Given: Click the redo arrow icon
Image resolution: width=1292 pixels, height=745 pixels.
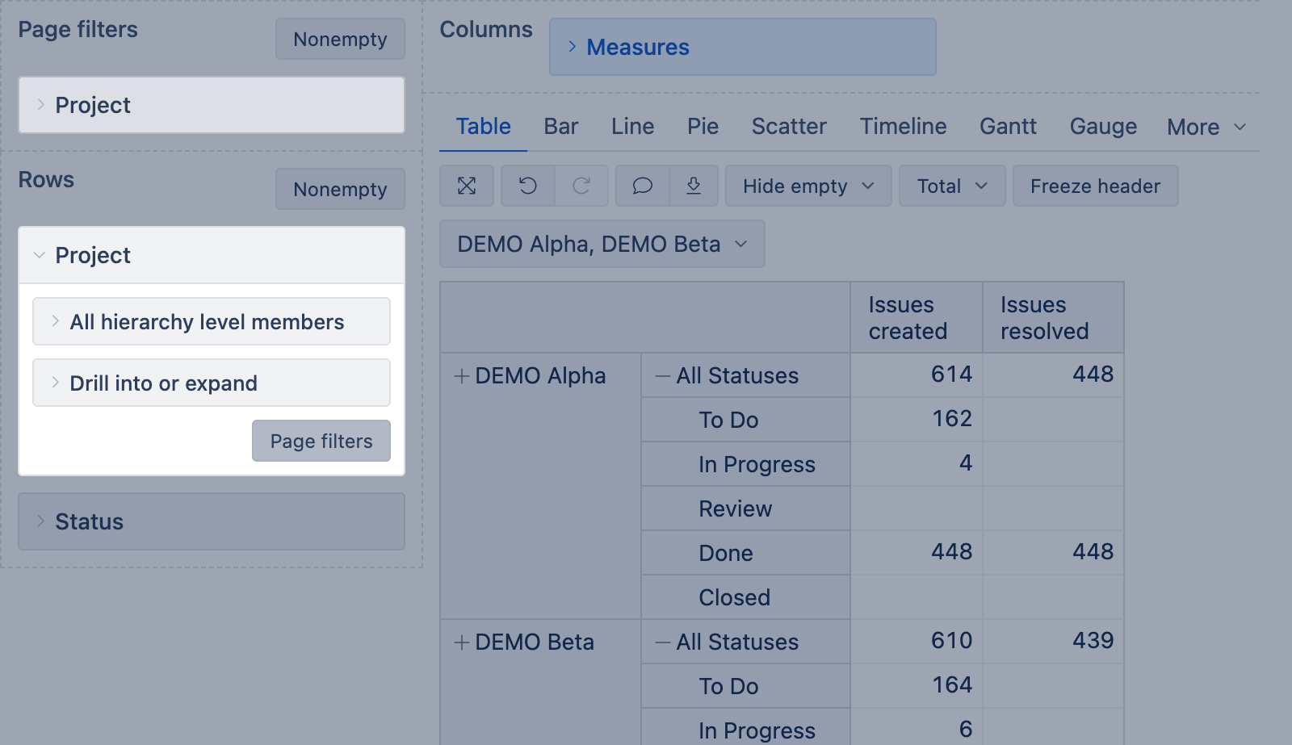Looking at the screenshot, I should coord(581,186).
